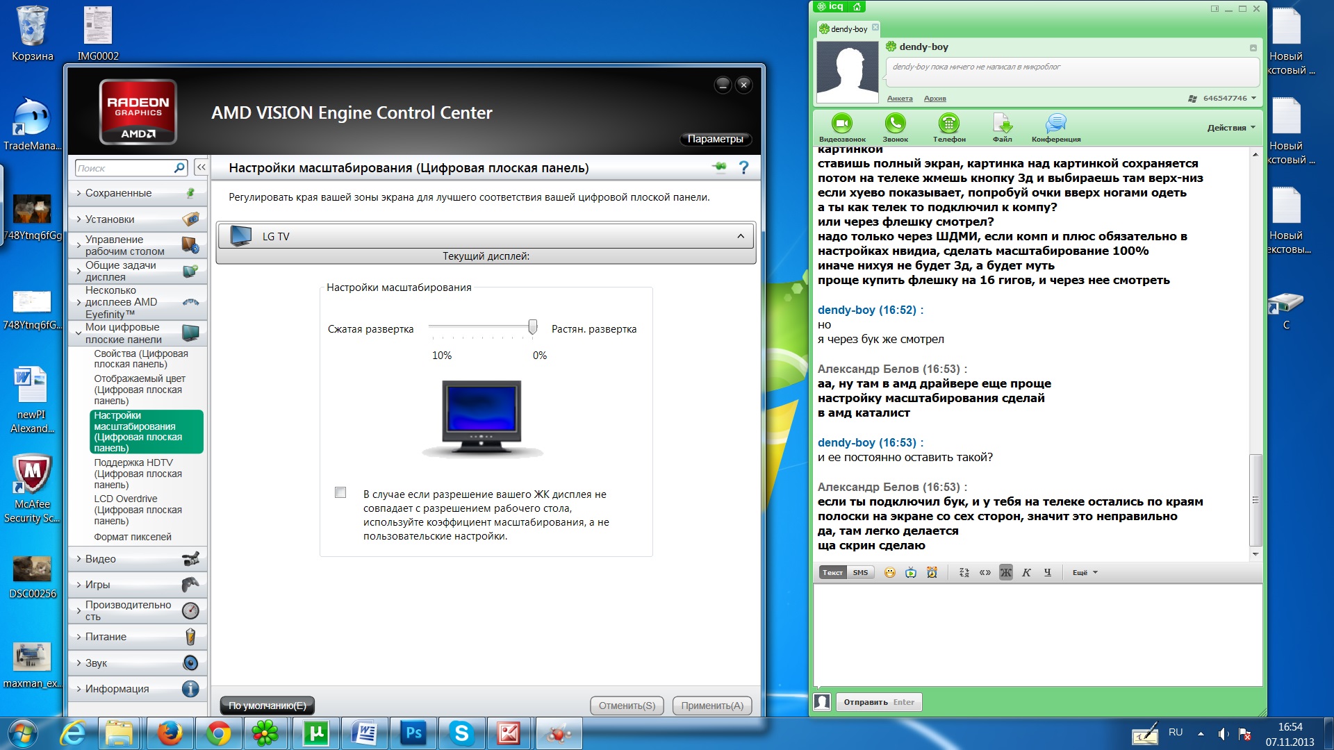Image resolution: width=1334 pixels, height=750 pixels.
Task: Click the Телефон phone icon
Action: [x=948, y=124]
